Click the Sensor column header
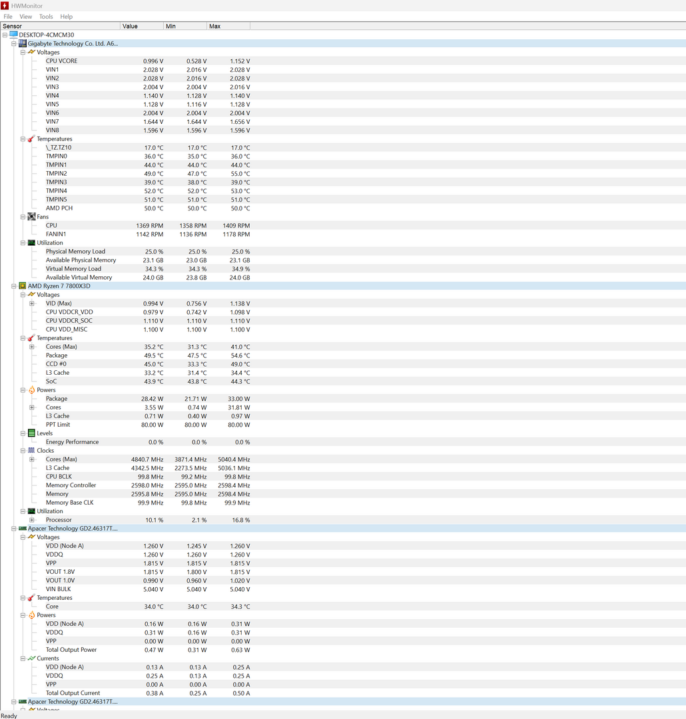 (x=60, y=26)
